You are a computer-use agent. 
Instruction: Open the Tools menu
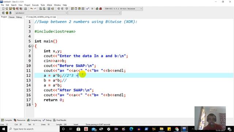coord(43,5)
